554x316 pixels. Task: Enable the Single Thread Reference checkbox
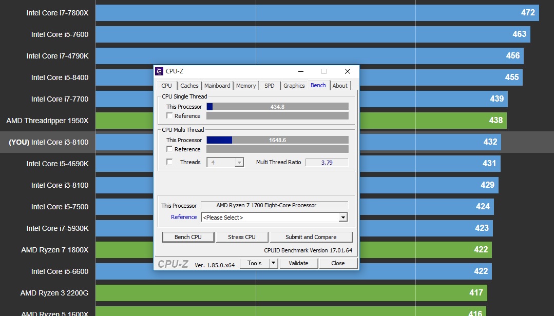pyautogui.click(x=169, y=116)
